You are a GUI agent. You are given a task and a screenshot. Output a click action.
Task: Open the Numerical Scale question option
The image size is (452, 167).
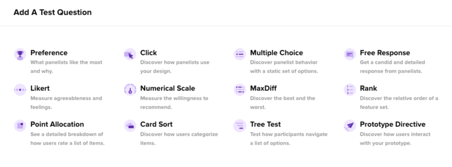pos(167,89)
